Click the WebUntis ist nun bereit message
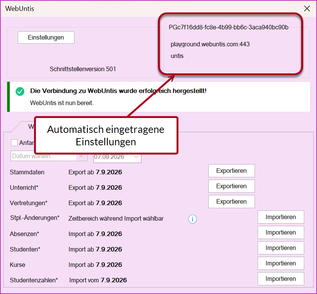This screenshot has width=317, height=294. (62, 103)
